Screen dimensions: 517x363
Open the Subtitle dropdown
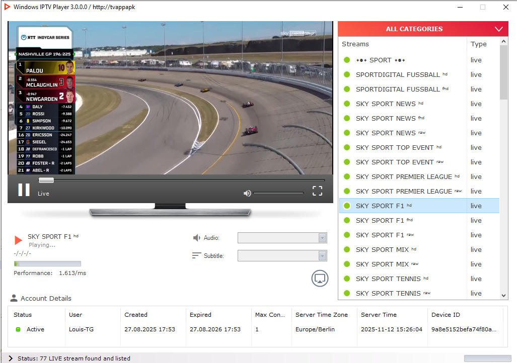click(x=282, y=256)
